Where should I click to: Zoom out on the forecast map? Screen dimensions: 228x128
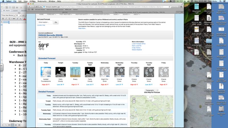(134, 102)
